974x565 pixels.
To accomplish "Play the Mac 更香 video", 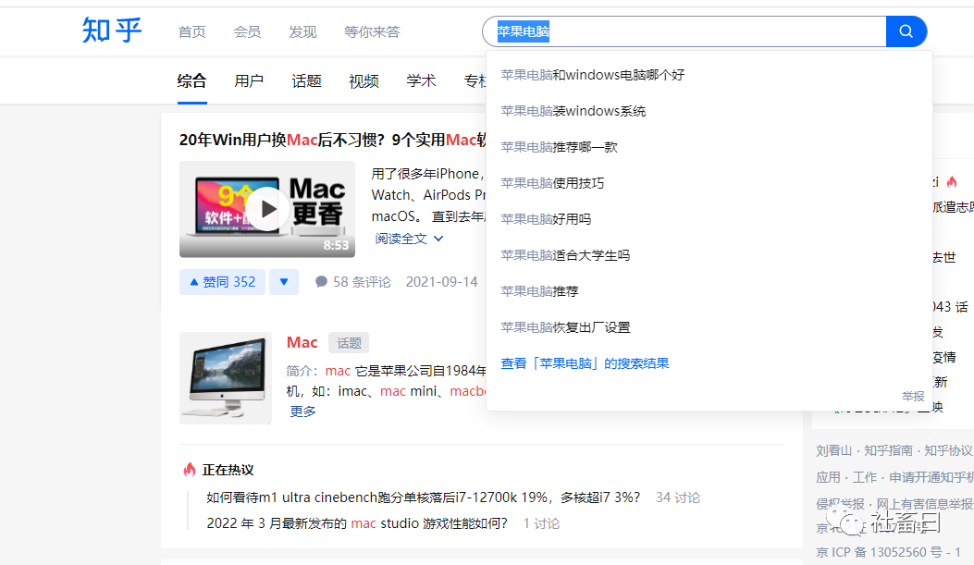I will click(267, 209).
